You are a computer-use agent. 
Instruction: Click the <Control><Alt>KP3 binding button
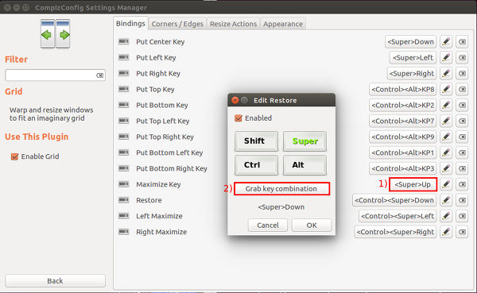pyautogui.click(x=403, y=168)
